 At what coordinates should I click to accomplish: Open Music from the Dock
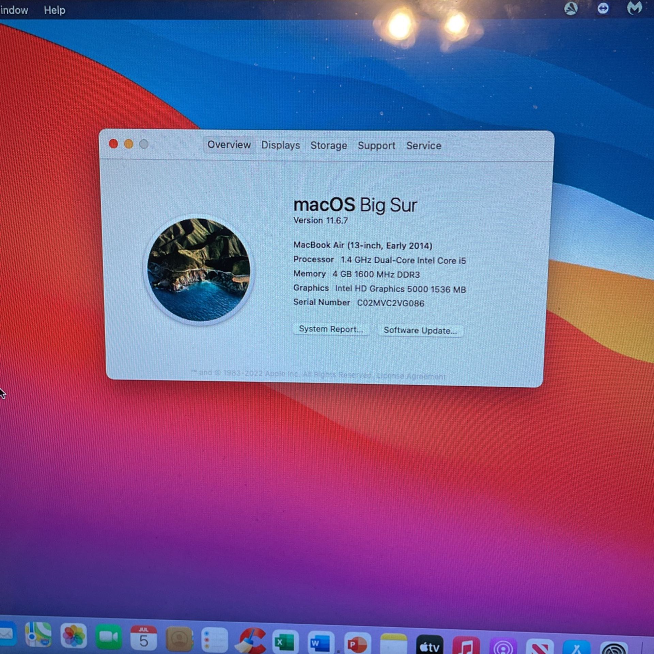click(466, 645)
